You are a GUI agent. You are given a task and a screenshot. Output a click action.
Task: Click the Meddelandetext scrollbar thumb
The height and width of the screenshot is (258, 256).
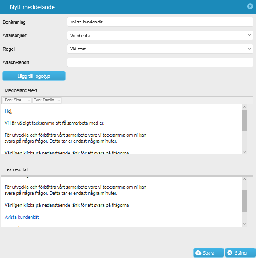pos(244,120)
